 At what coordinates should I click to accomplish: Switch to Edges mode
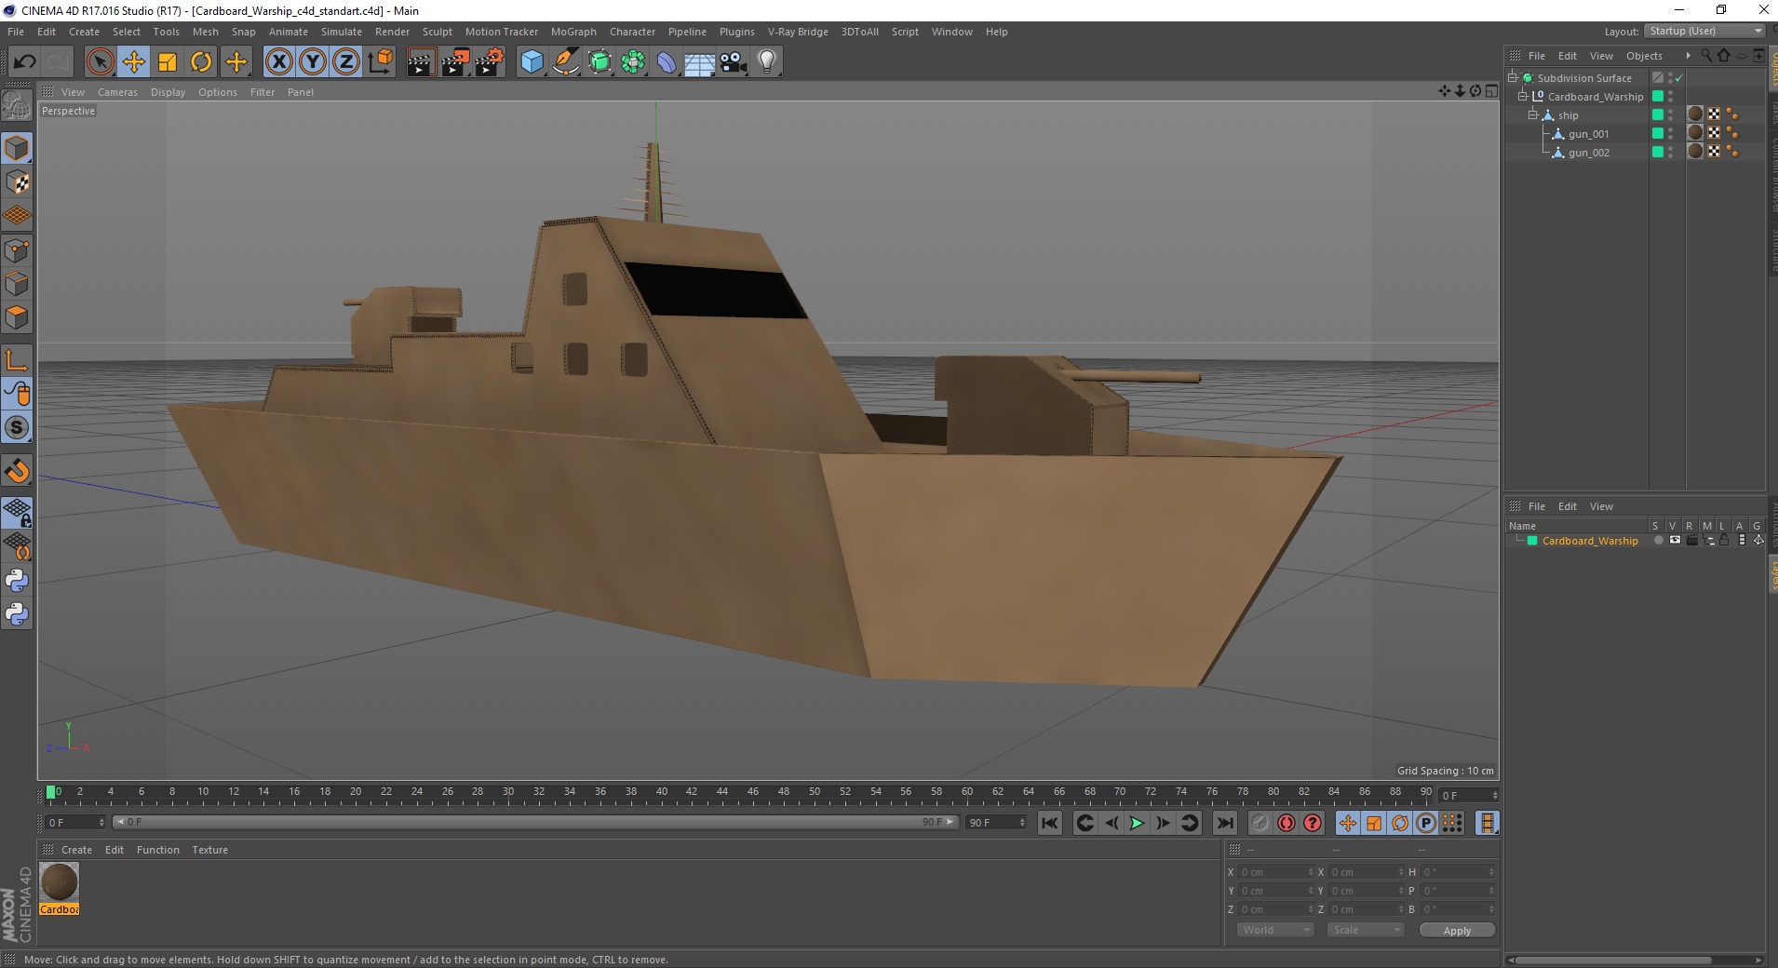17,283
